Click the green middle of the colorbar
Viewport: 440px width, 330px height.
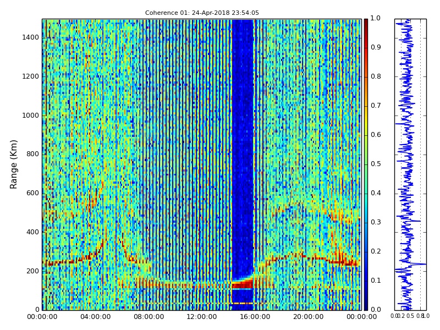pyautogui.click(x=366, y=164)
